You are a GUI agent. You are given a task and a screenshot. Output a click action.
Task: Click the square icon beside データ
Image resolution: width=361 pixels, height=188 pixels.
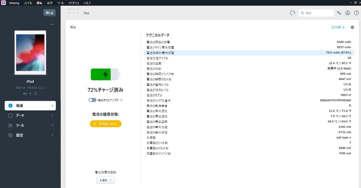click(x=10, y=115)
